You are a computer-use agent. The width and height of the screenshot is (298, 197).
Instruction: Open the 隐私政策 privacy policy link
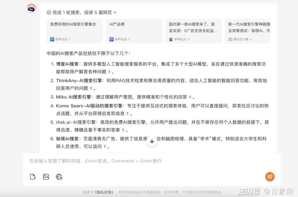pyautogui.click(x=104, y=192)
